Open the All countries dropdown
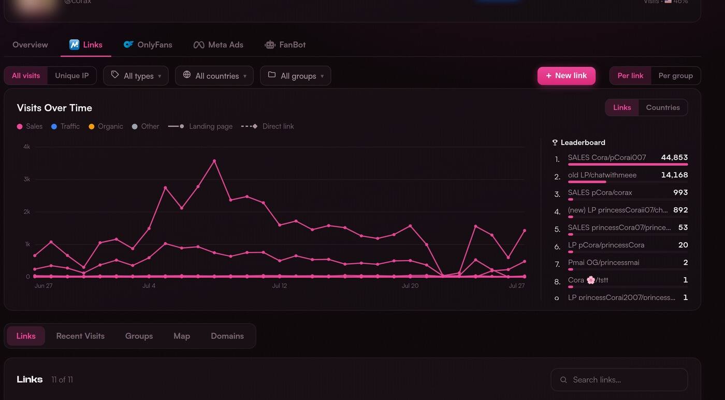 [x=214, y=76]
